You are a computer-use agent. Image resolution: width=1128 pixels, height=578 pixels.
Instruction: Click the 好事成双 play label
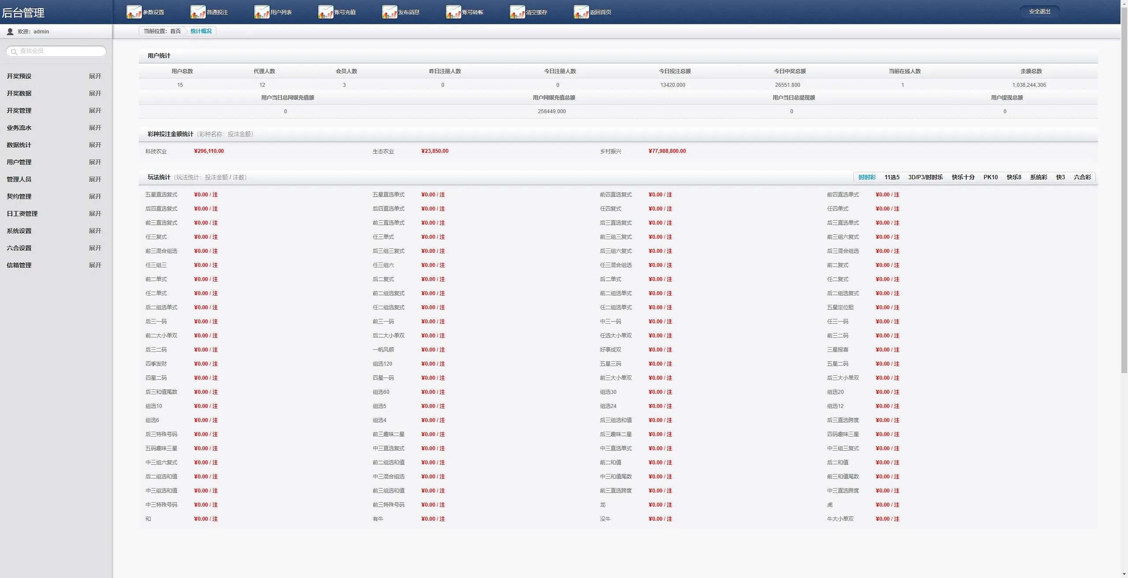point(610,350)
